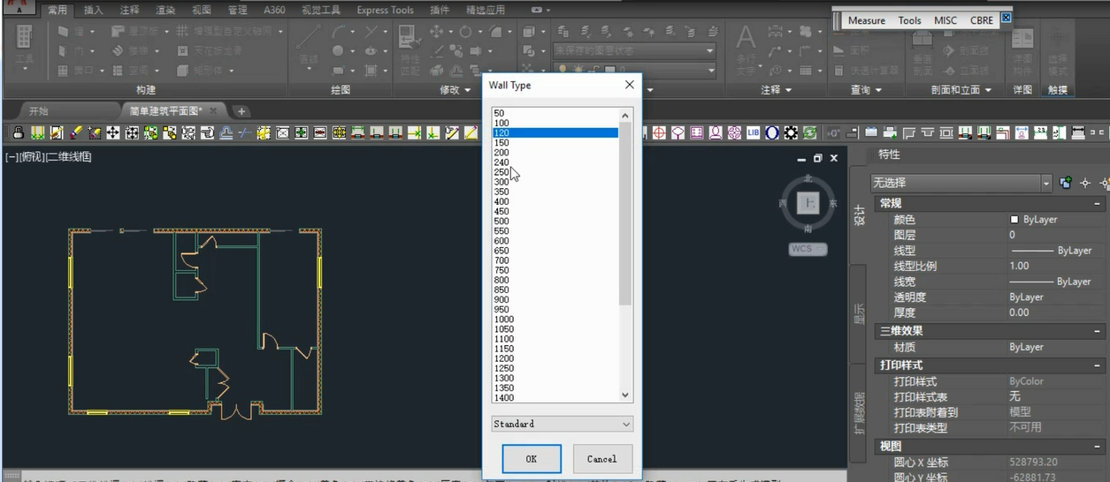1110x482 pixels.
Task: Click the 厚度 value 0.00 field
Action: 1055,313
